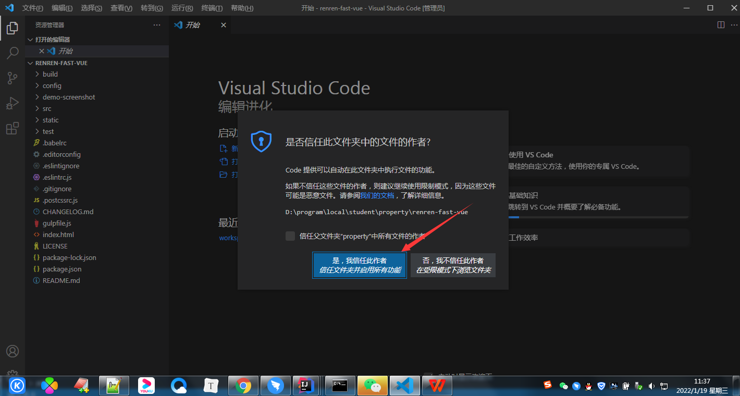Open the 选择(S) menu
Screen dimensions: 740x396
point(92,8)
